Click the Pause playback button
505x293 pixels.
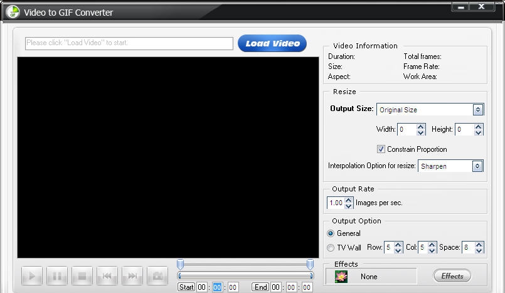click(x=57, y=276)
